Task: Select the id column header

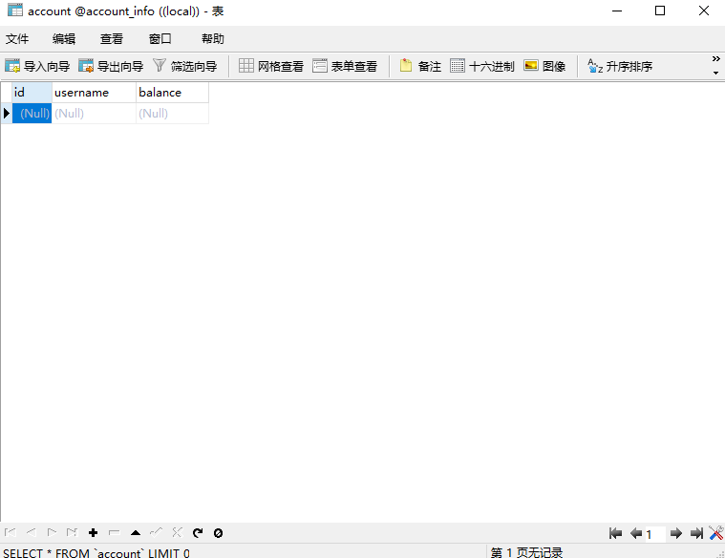Action: [32, 93]
